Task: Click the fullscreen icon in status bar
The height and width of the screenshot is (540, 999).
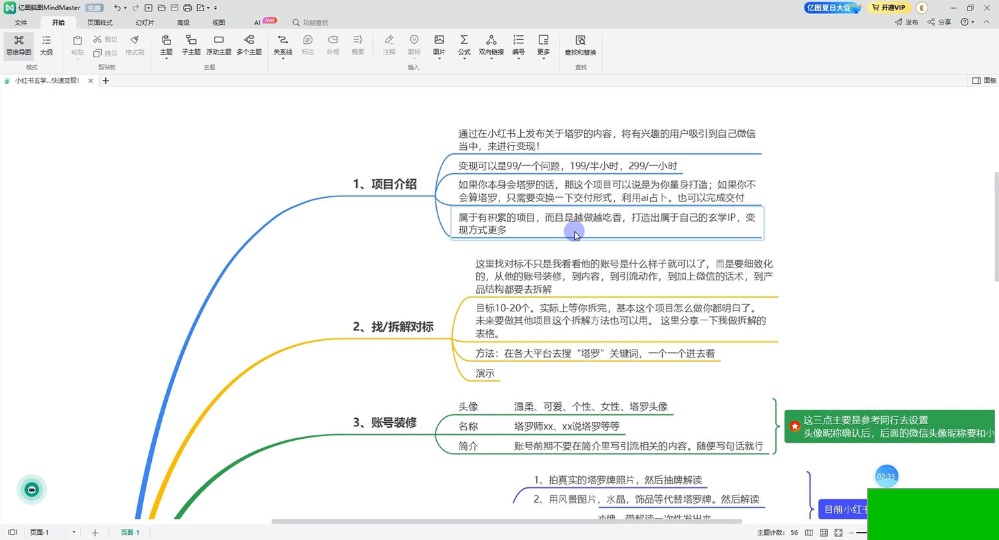Action: pos(838,533)
